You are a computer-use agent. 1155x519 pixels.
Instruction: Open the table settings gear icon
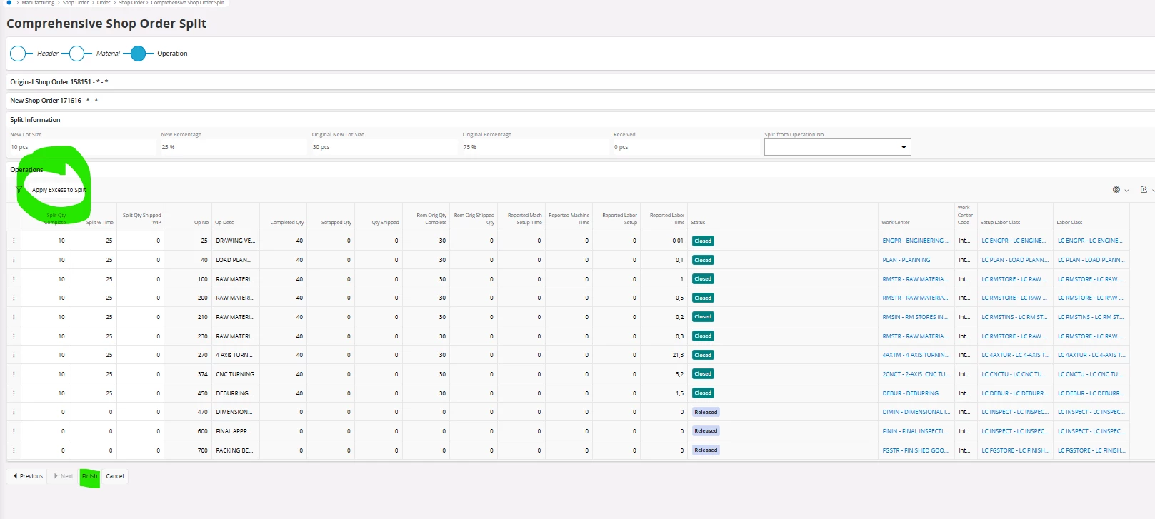1116,190
